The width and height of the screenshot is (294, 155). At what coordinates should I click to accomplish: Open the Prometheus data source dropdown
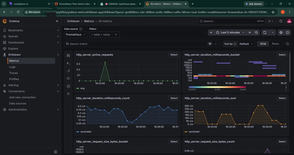76,35
